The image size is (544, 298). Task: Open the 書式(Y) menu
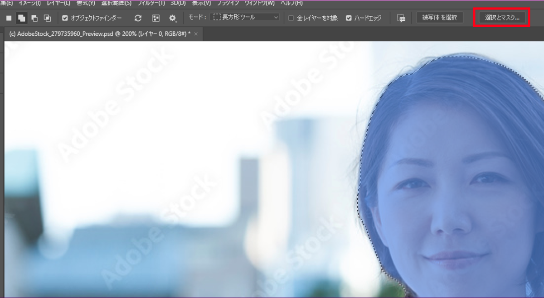pos(86,3)
